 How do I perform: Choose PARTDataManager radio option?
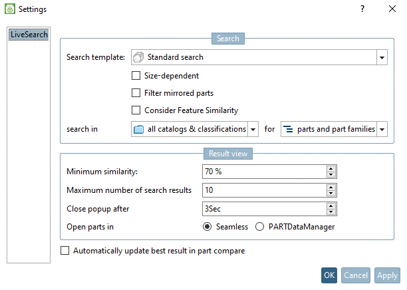coord(259,227)
